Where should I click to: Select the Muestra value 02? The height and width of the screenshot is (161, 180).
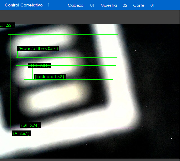click(125, 5)
